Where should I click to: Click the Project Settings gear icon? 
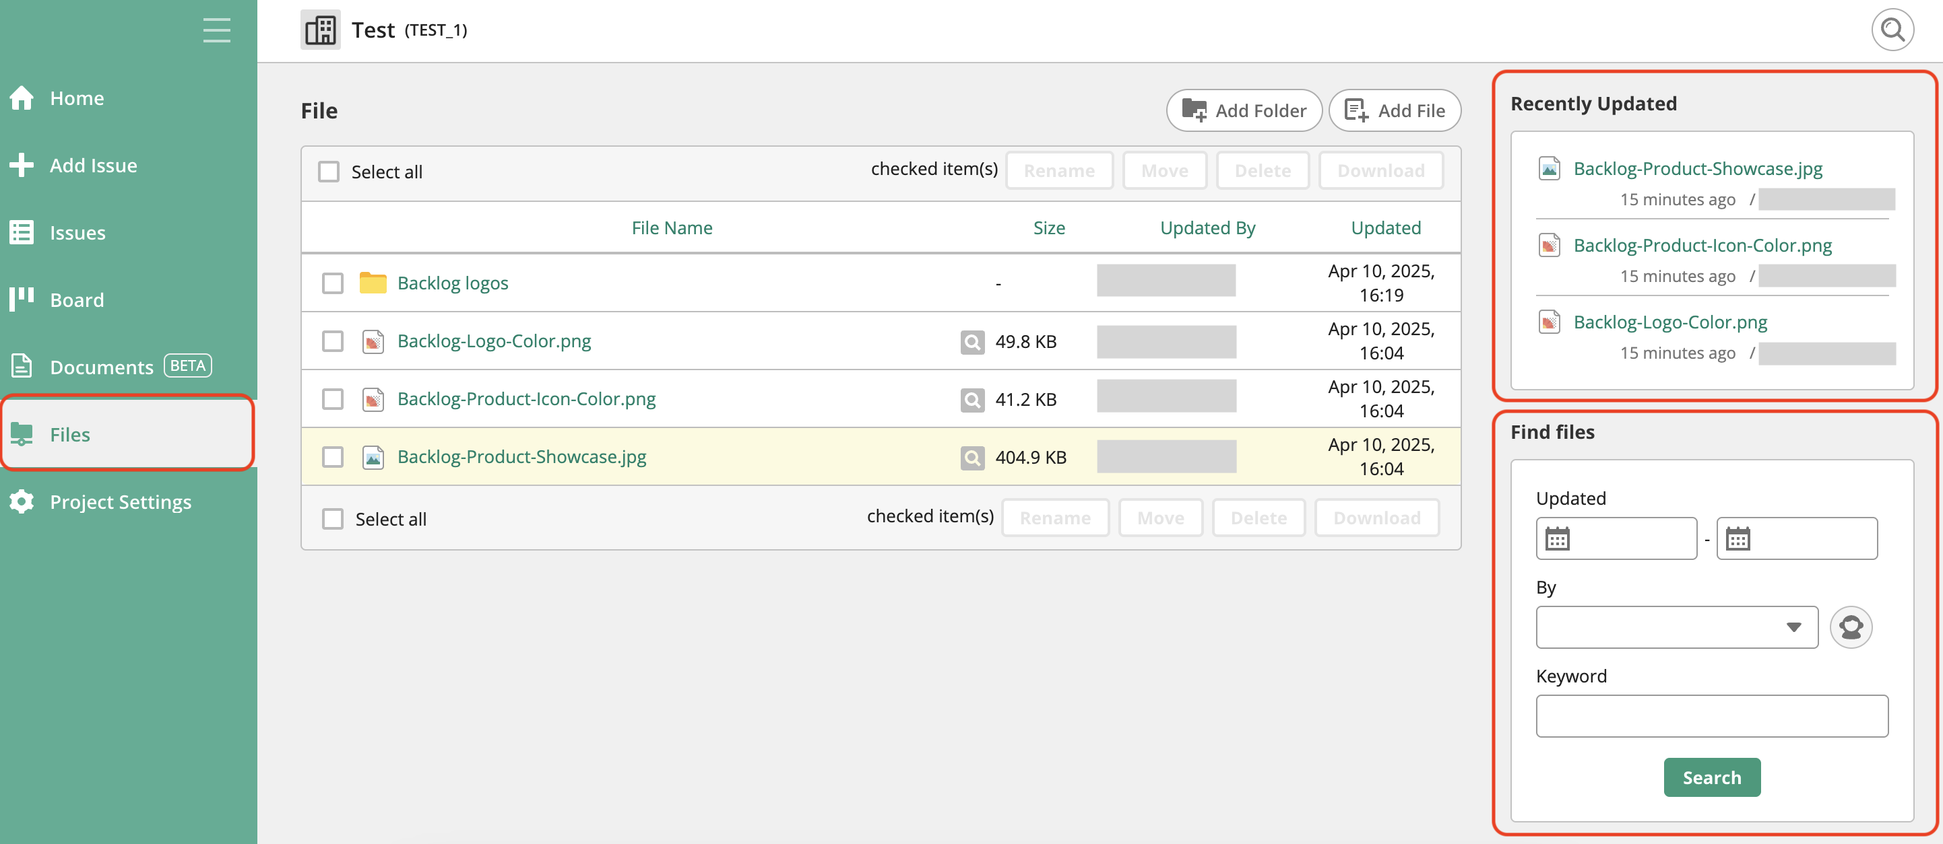tap(22, 501)
